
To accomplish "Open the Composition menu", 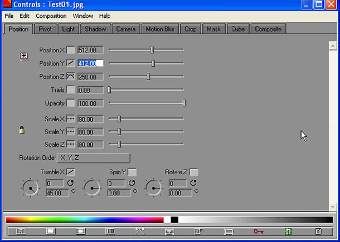I will tap(51, 16).
